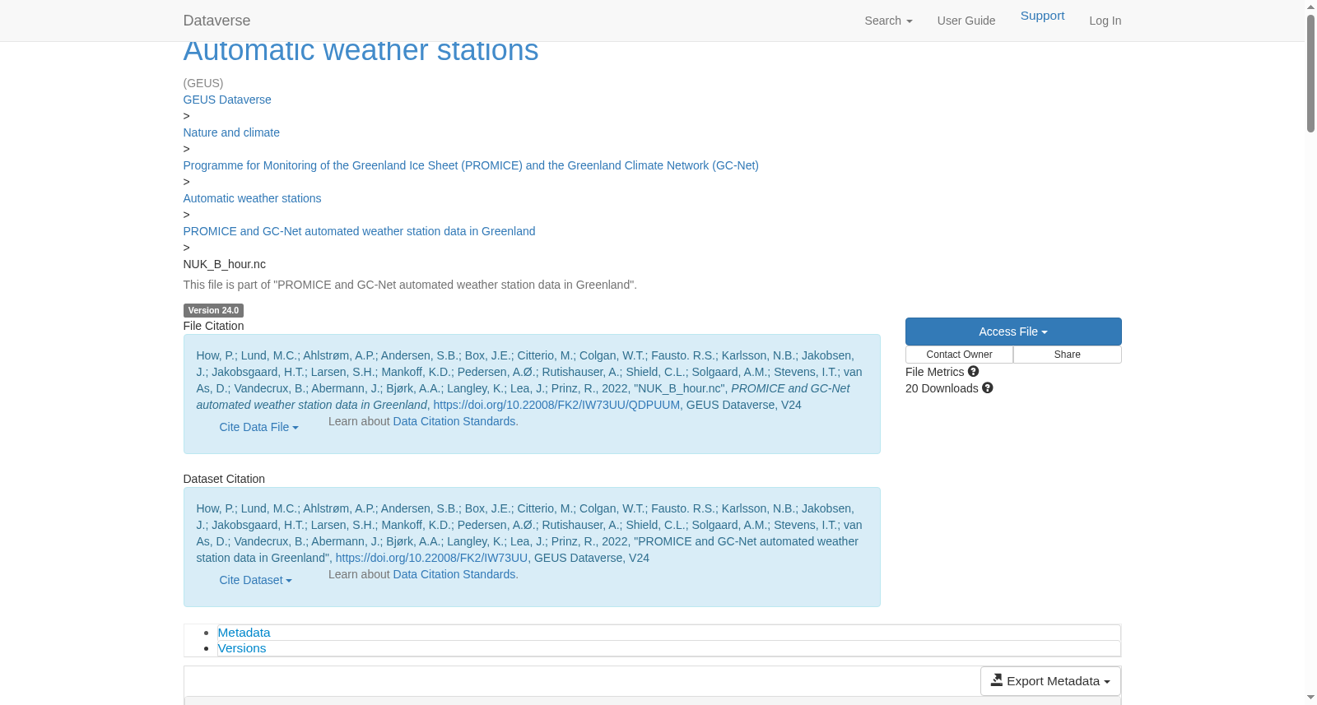The image size is (1317, 705).
Task: Click the File Metrics help icon
Action: (973, 372)
